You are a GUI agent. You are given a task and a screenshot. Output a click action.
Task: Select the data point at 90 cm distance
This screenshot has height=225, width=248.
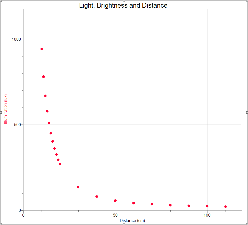coord(189,206)
